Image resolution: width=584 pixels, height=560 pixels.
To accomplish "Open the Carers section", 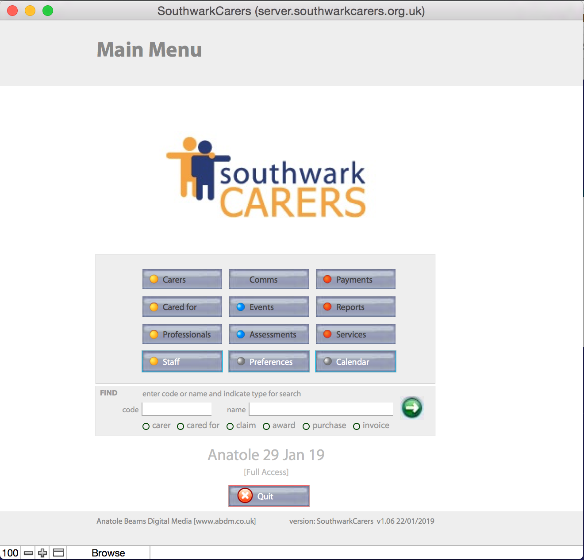I will (x=182, y=279).
